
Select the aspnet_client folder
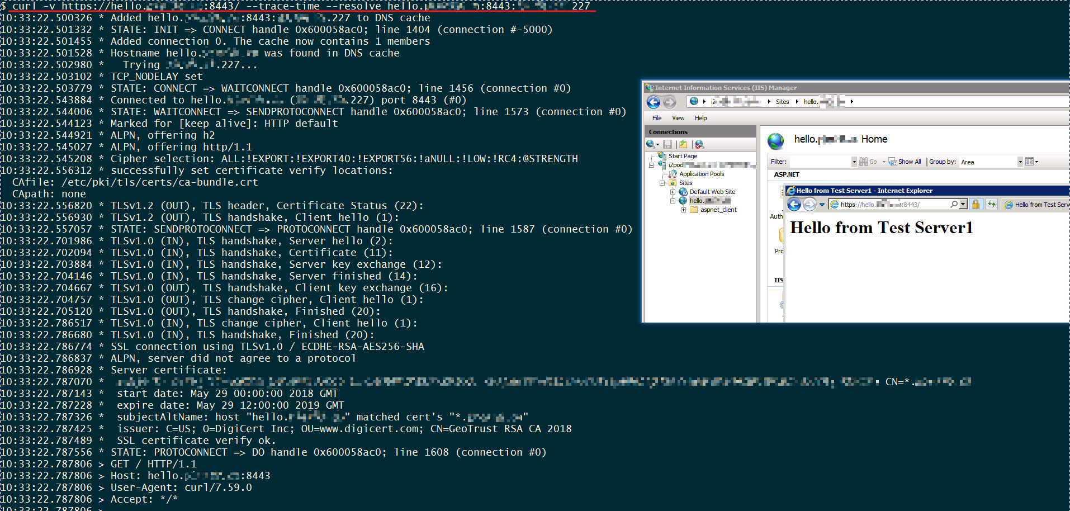[718, 210]
